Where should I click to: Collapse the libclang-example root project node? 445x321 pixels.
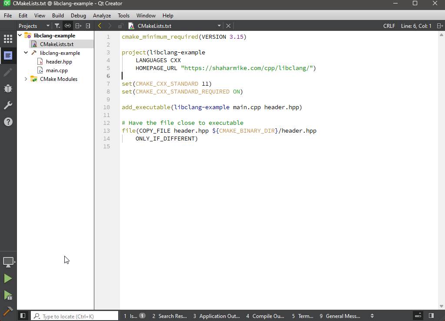[x=20, y=35]
